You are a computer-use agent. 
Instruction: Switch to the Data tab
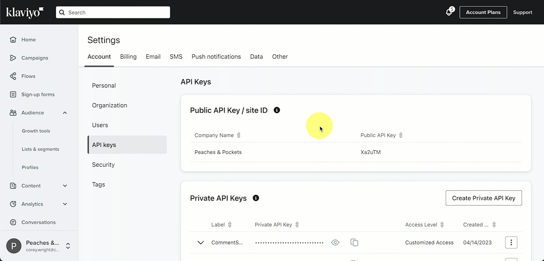pyautogui.click(x=256, y=57)
